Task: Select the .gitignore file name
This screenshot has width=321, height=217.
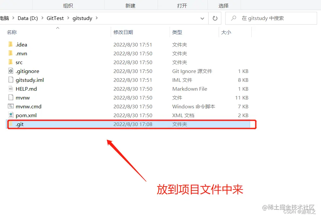Action: [x=27, y=71]
